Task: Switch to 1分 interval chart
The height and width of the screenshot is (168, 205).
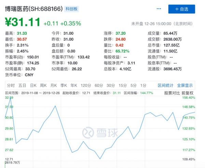Action: (143, 85)
